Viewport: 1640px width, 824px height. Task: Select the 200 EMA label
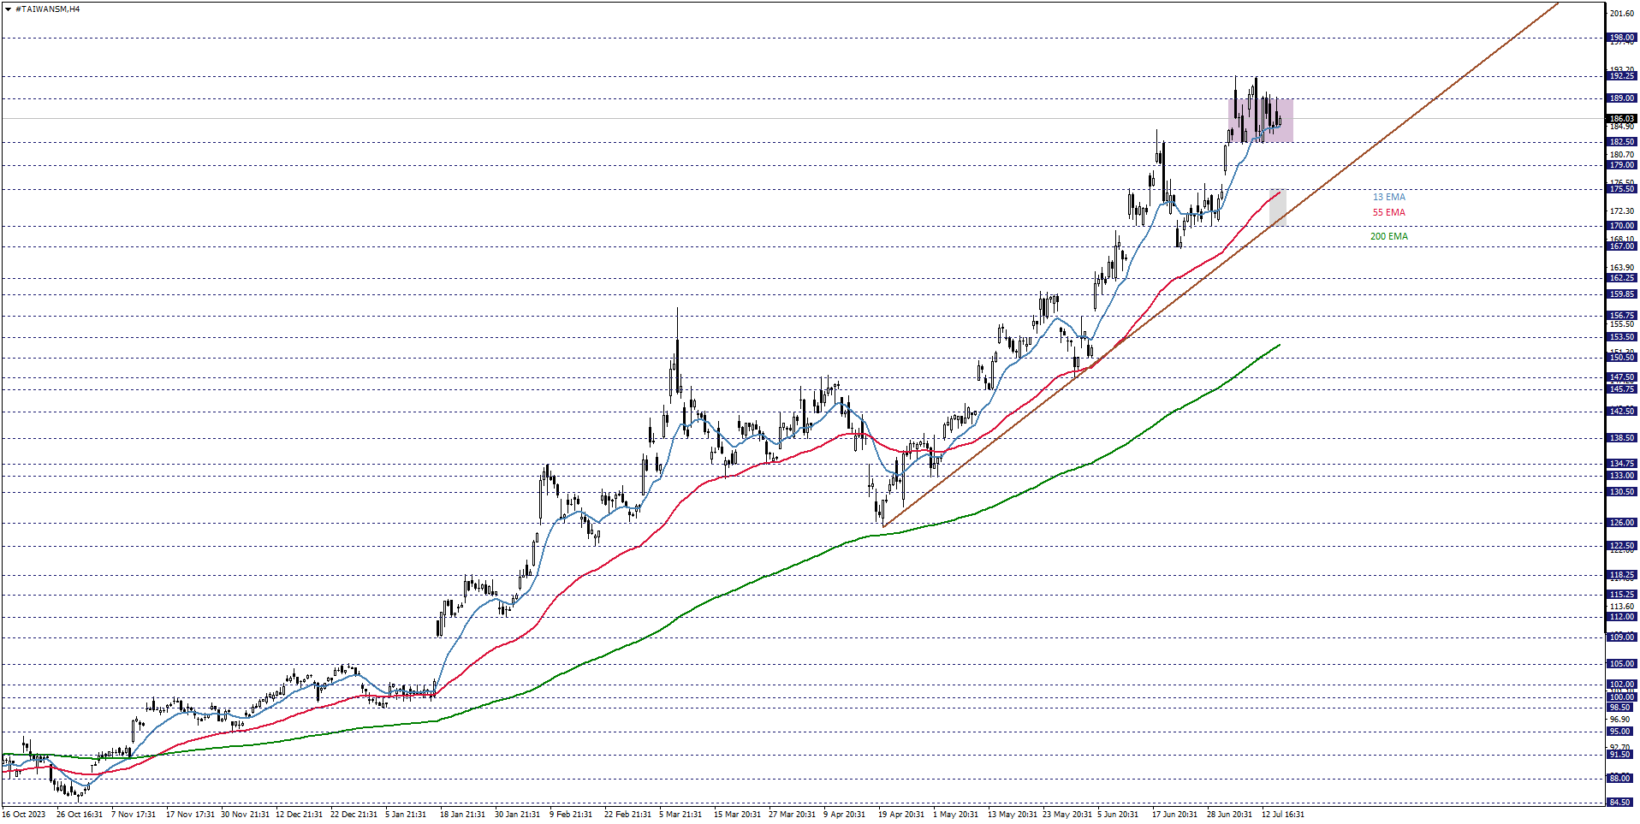[1389, 236]
